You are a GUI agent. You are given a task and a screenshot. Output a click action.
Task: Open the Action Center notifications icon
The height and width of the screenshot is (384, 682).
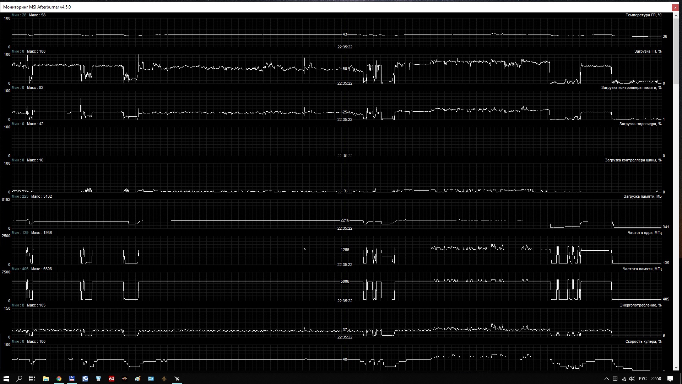670,379
